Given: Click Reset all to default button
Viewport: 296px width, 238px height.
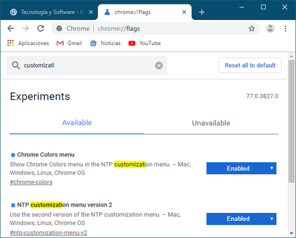Looking at the screenshot, I should tap(250, 66).
